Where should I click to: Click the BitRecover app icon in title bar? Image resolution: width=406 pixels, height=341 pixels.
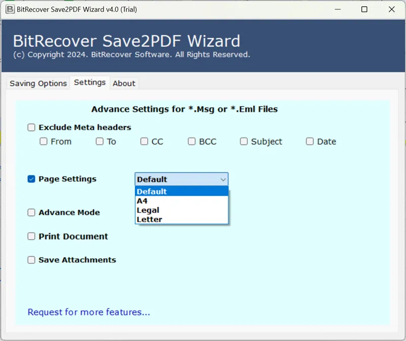[10, 9]
